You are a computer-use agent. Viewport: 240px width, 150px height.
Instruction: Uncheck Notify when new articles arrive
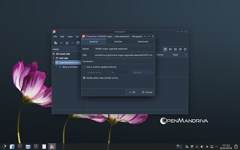(x=84, y=78)
